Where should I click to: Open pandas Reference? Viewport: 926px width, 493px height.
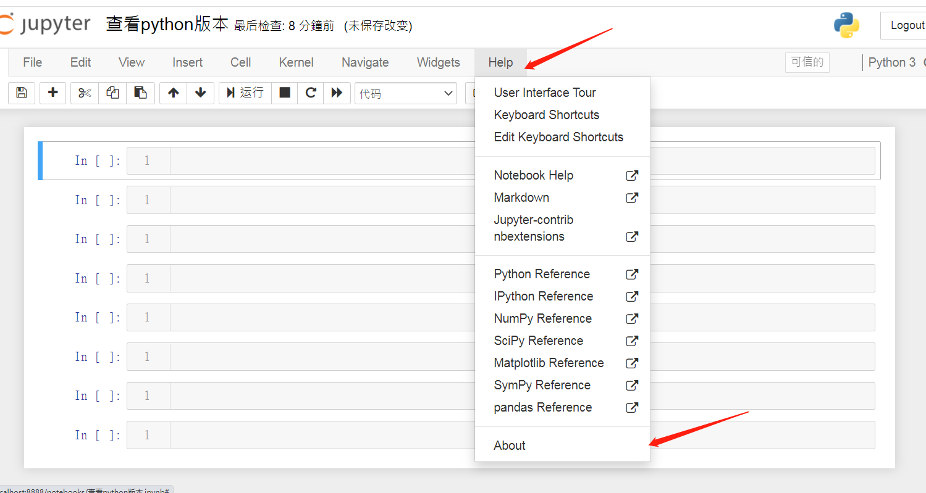click(x=562, y=407)
